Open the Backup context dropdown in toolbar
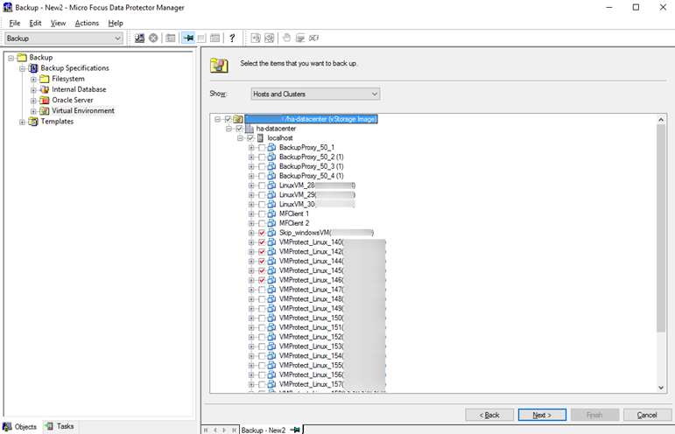 [64, 38]
